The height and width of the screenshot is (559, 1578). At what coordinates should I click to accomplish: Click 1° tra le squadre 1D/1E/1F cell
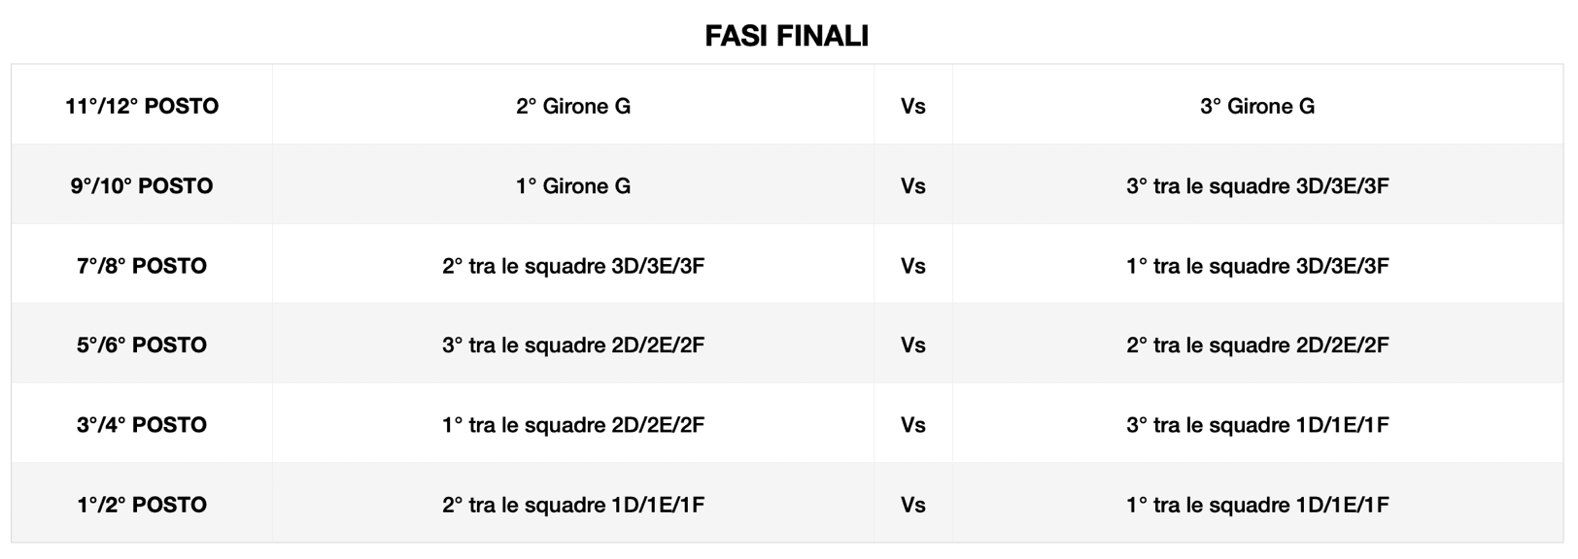point(1257,505)
